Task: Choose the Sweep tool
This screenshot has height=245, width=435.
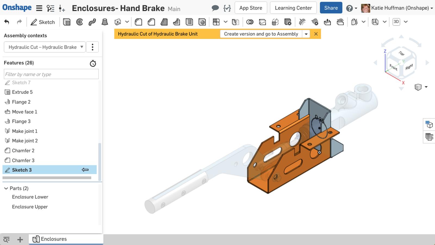Action: [x=92, y=22]
